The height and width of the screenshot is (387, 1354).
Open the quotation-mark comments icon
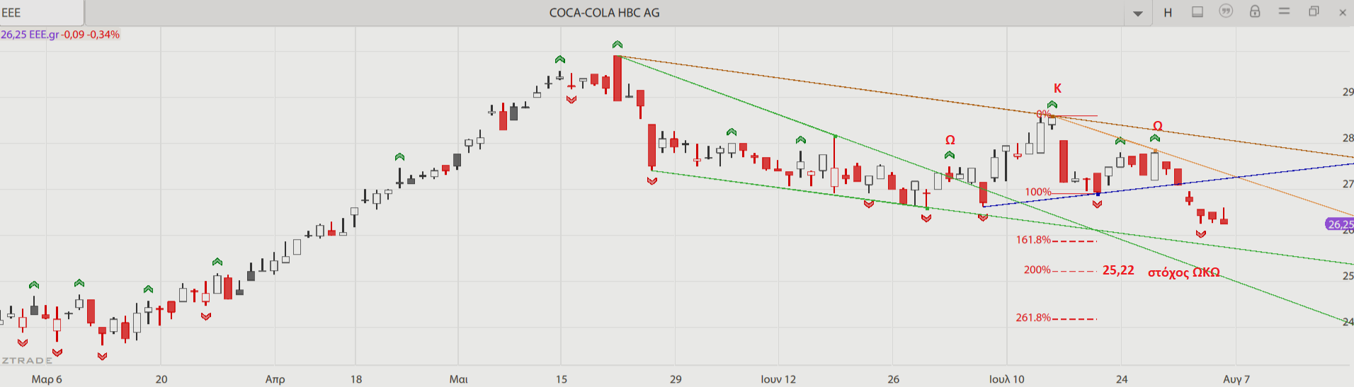point(1226,11)
